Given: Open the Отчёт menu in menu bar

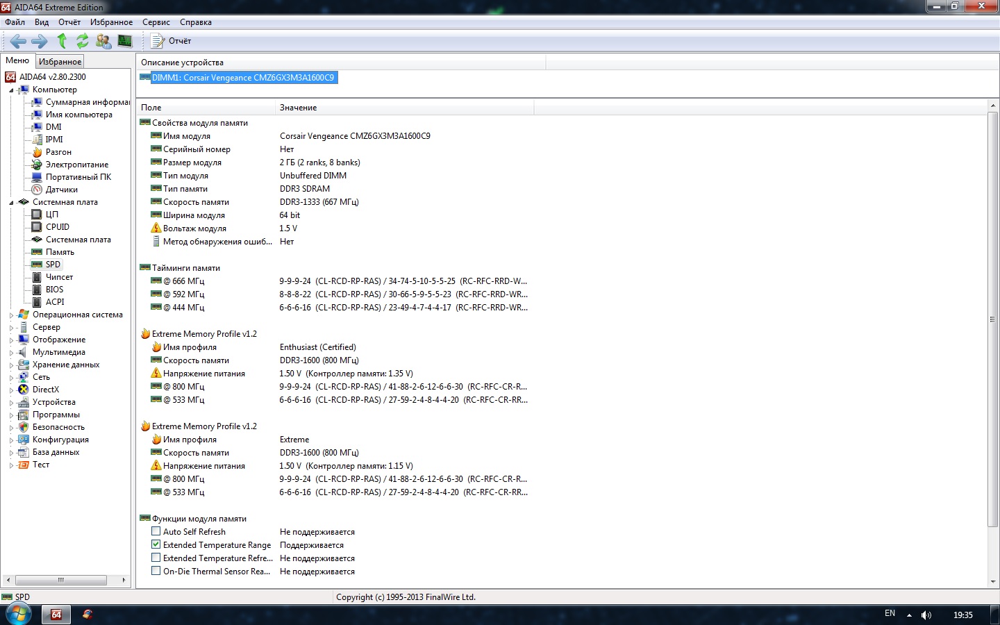Looking at the screenshot, I should click(x=69, y=22).
